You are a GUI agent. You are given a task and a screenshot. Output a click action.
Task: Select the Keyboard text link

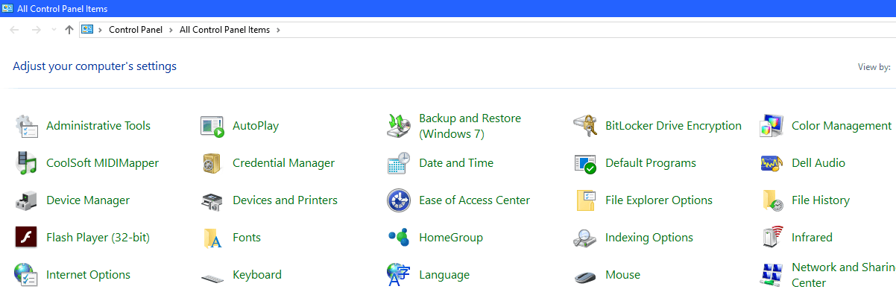pos(257,275)
